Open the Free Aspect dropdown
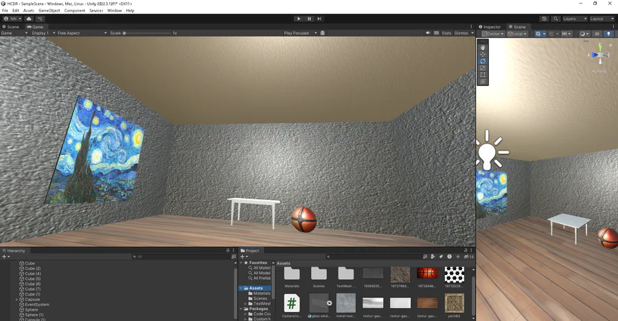The image size is (618, 321). coord(82,33)
